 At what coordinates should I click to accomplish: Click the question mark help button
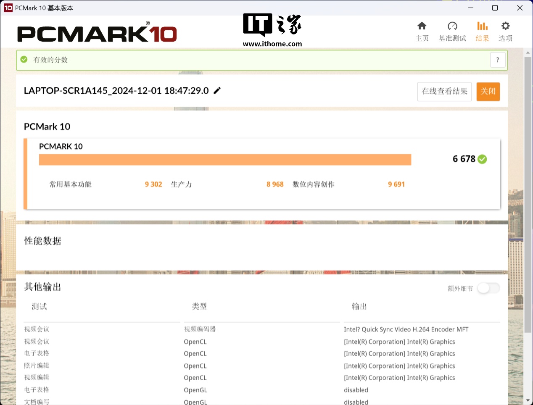[x=498, y=60]
